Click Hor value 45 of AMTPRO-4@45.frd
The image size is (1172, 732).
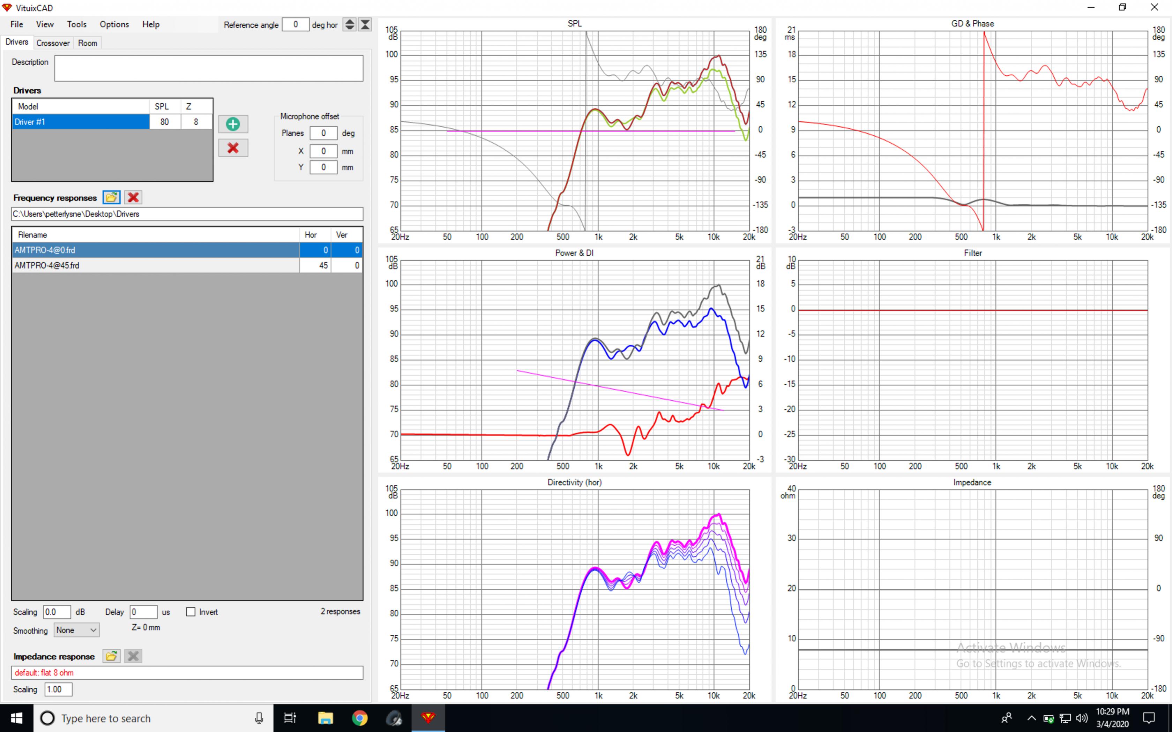pos(315,265)
